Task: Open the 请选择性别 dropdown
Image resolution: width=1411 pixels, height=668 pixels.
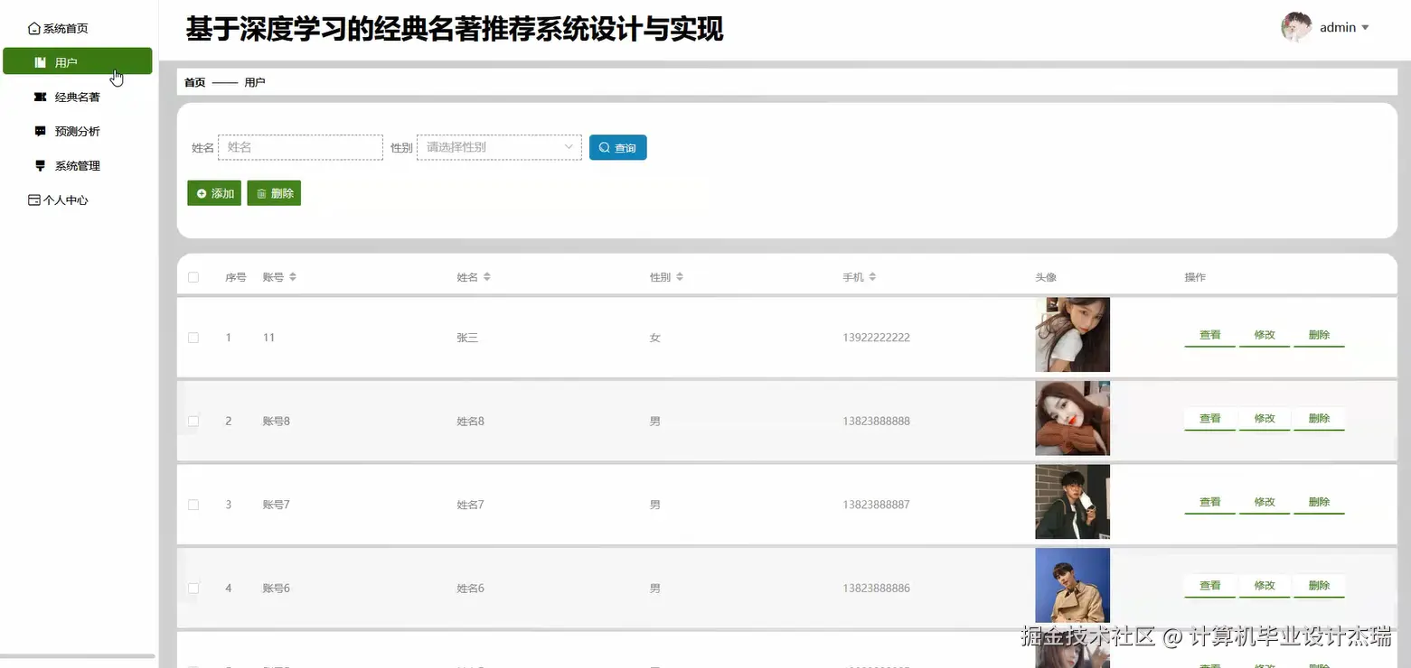Action: coord(499,147)
